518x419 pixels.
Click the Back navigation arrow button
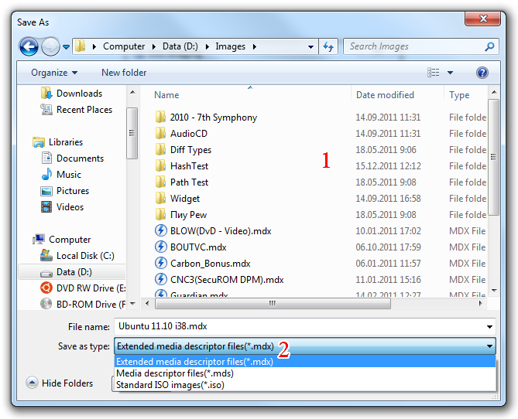[29, 46]
